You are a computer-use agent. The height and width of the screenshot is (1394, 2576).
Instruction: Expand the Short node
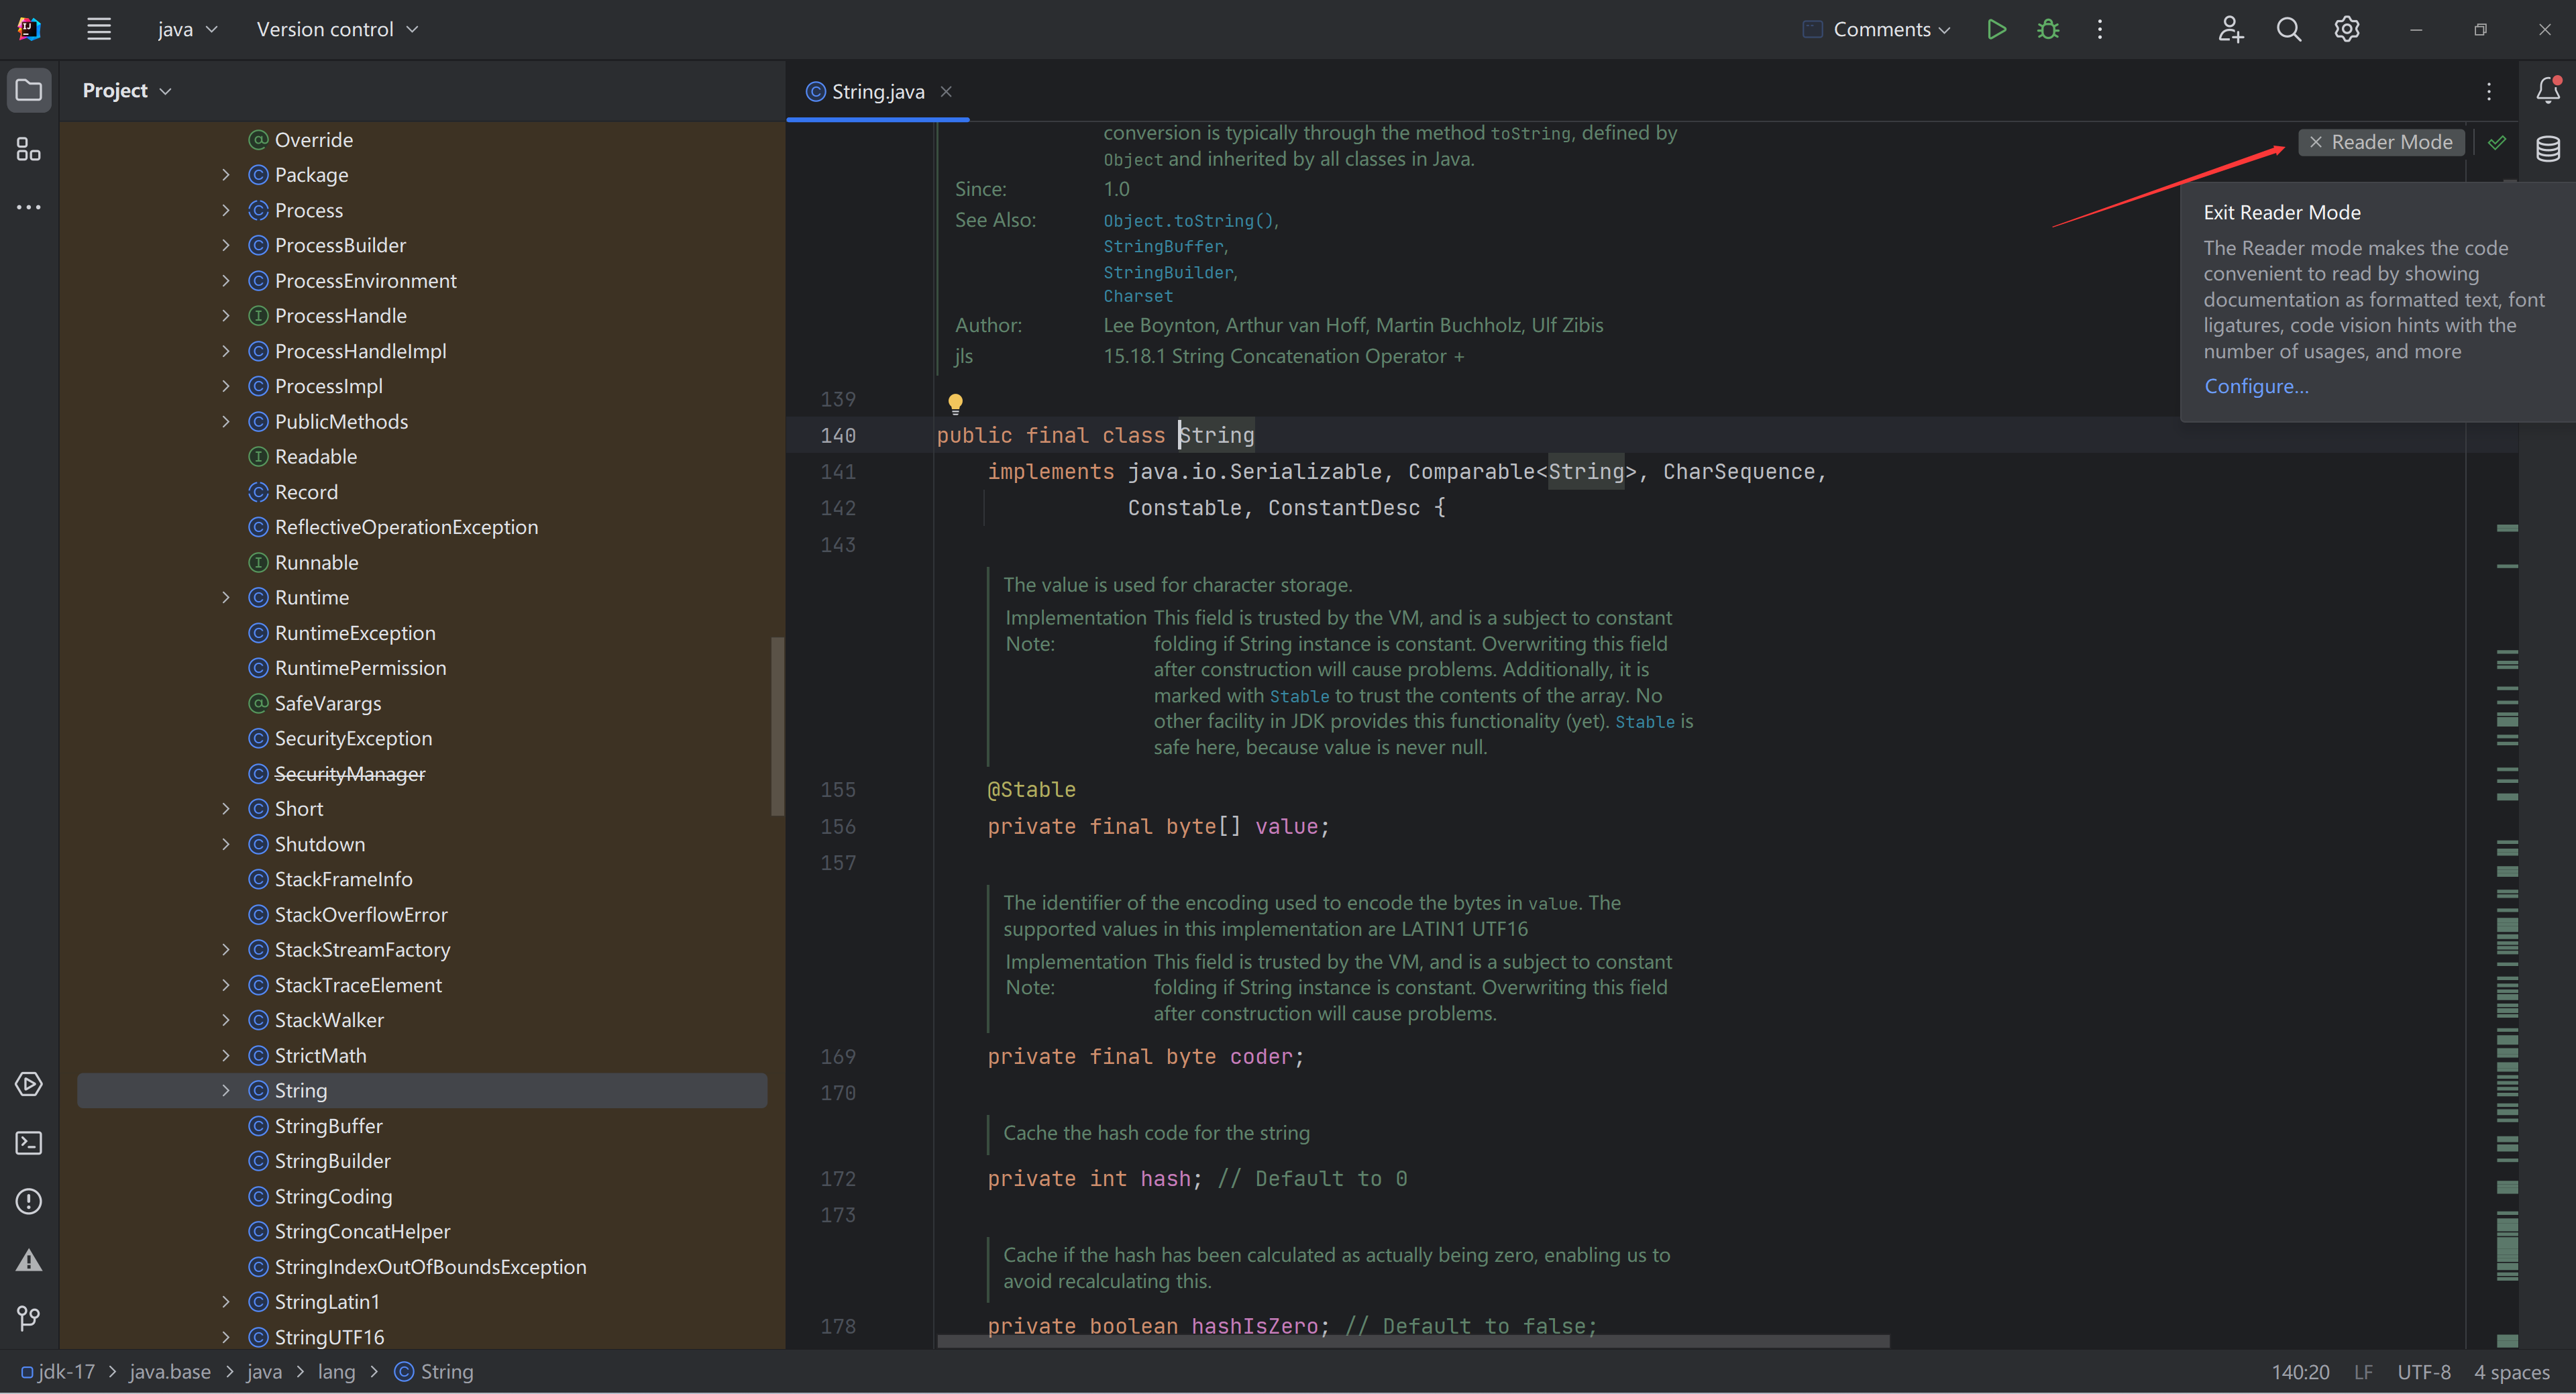coord(226,809)
